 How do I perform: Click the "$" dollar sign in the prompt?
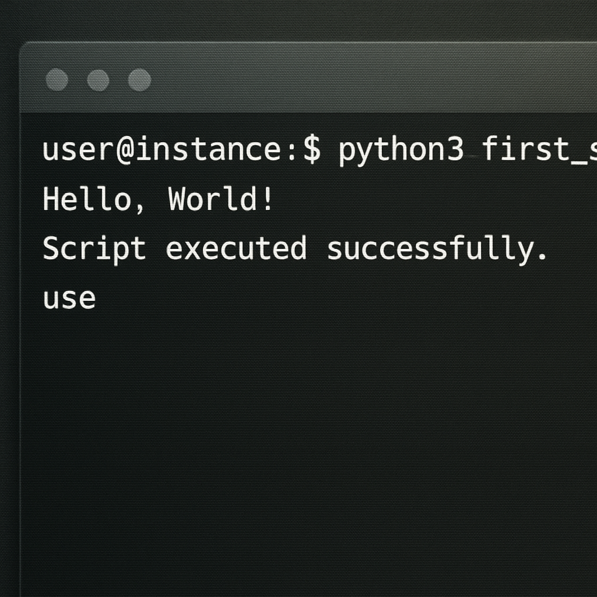pos(311,150)
